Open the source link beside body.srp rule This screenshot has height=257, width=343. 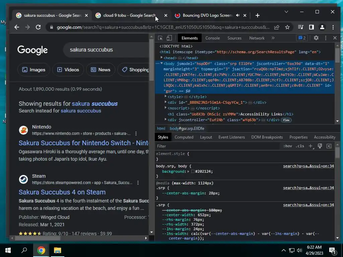click(308, 166)
